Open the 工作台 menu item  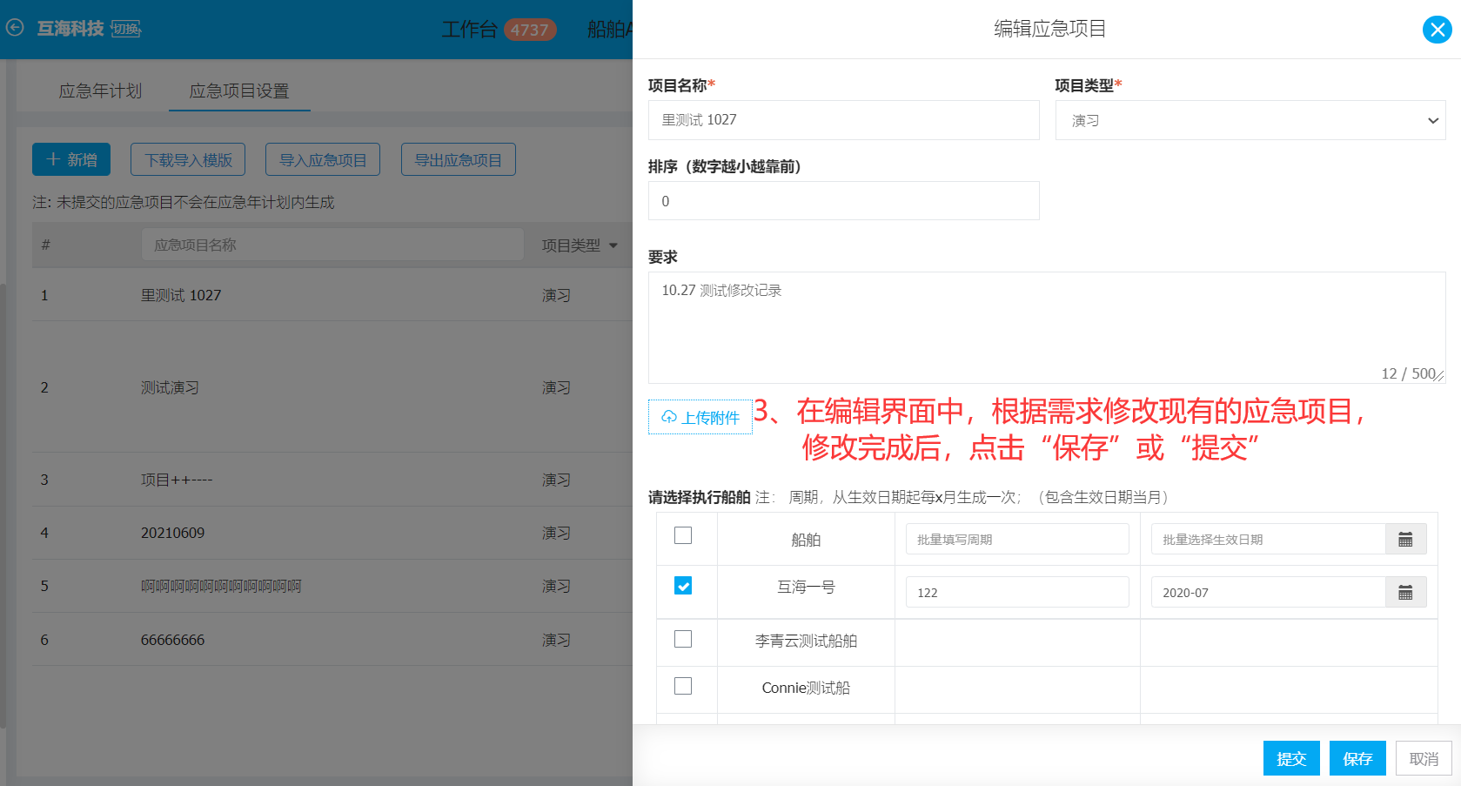tap(469, 30)
